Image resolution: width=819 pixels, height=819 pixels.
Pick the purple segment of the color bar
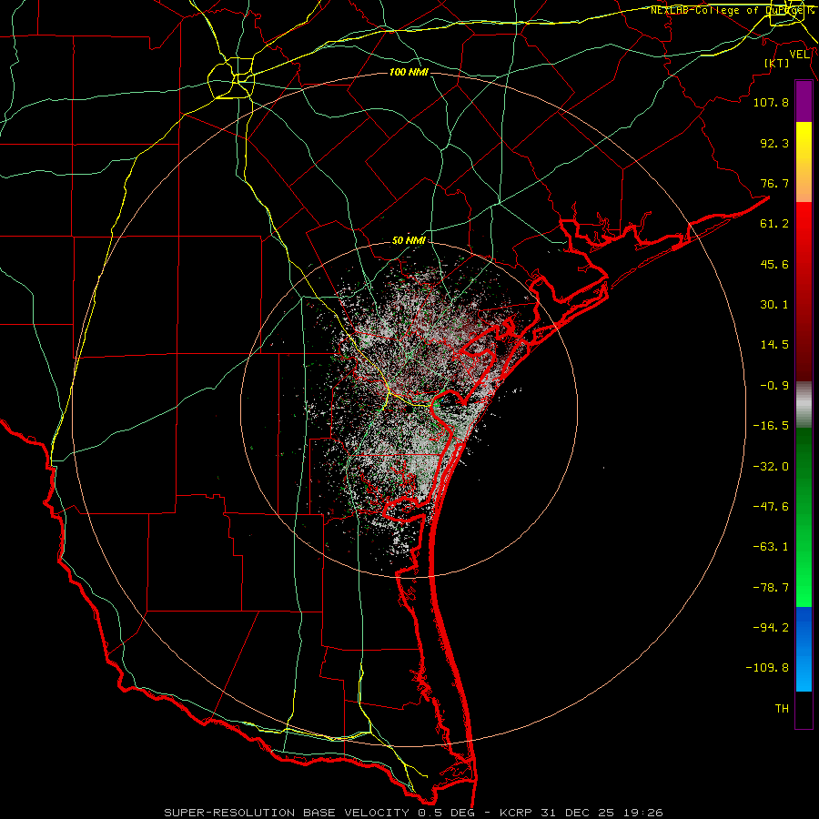pyautogui.click(x=804, y=102)
